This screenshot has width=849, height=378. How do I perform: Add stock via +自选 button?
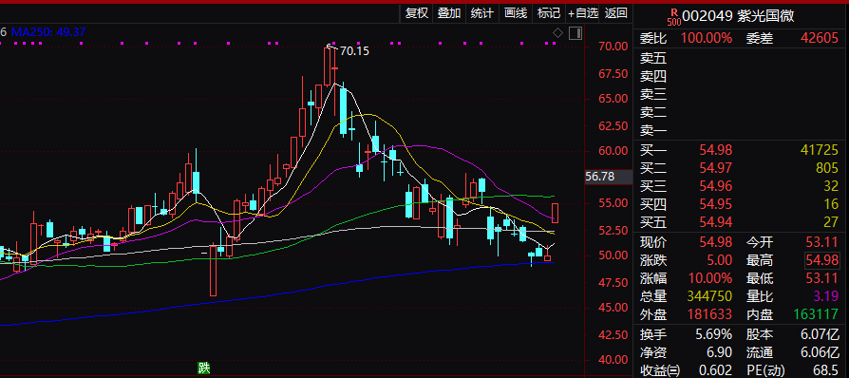583,13
